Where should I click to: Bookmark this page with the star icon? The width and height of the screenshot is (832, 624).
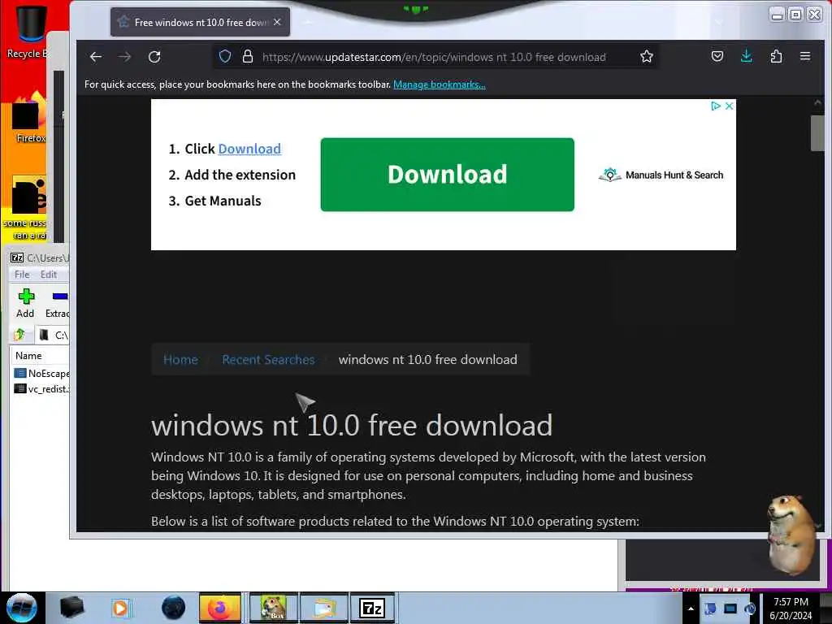pos(646,56)
